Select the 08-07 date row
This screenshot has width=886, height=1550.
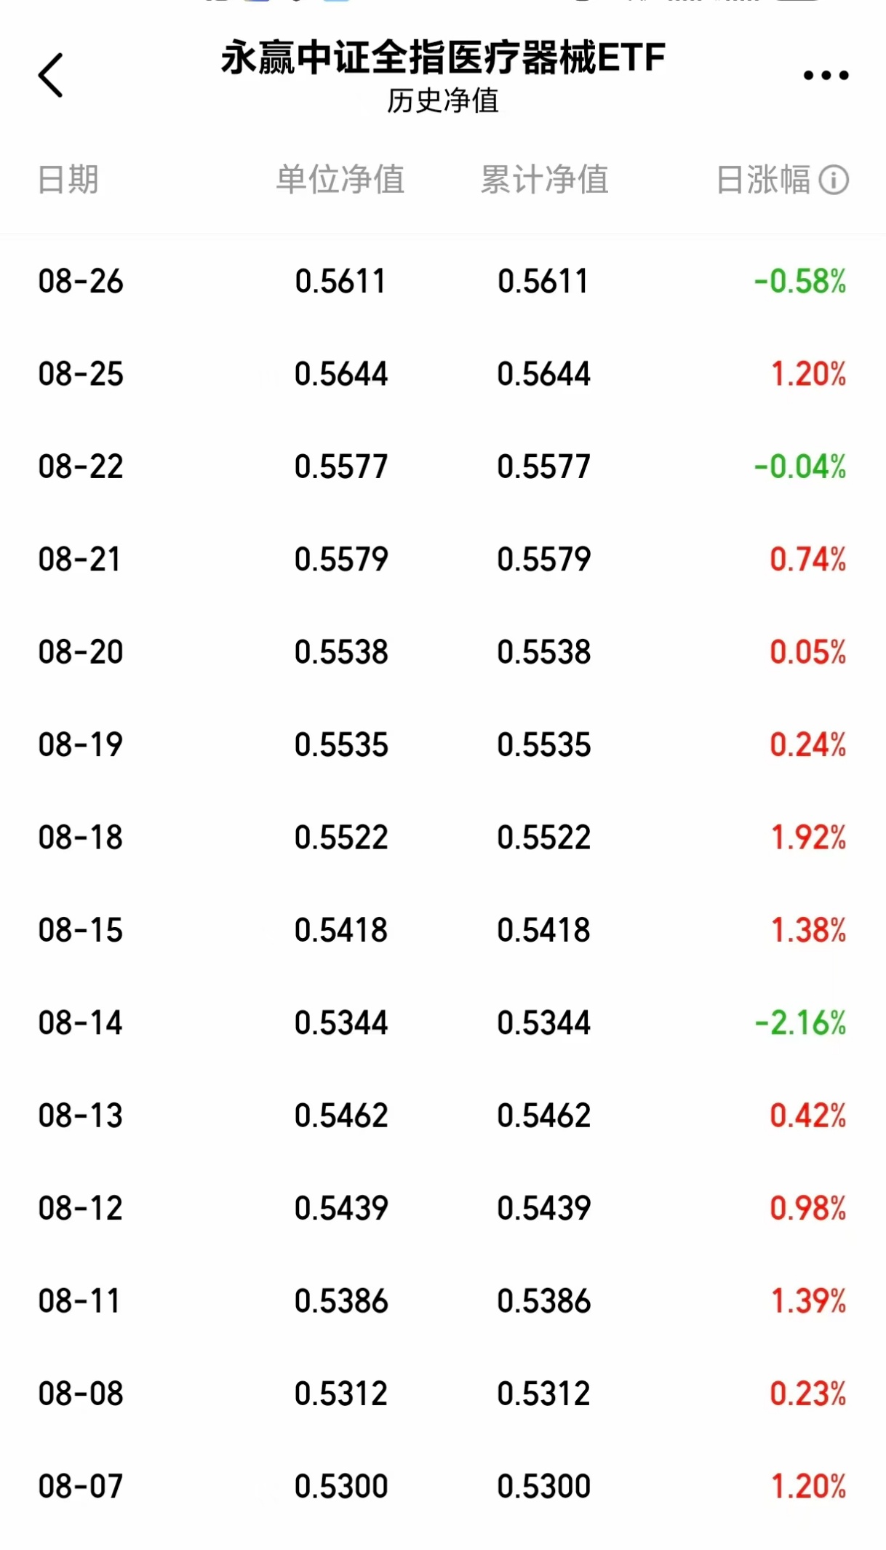coord(81,1486)
